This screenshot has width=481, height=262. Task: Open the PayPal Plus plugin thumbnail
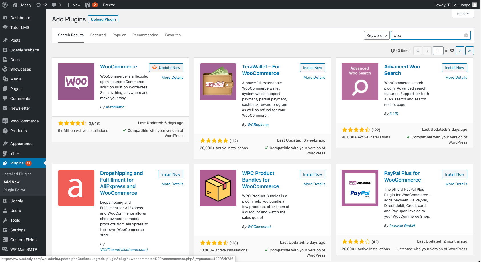click(x=360, y=188)
